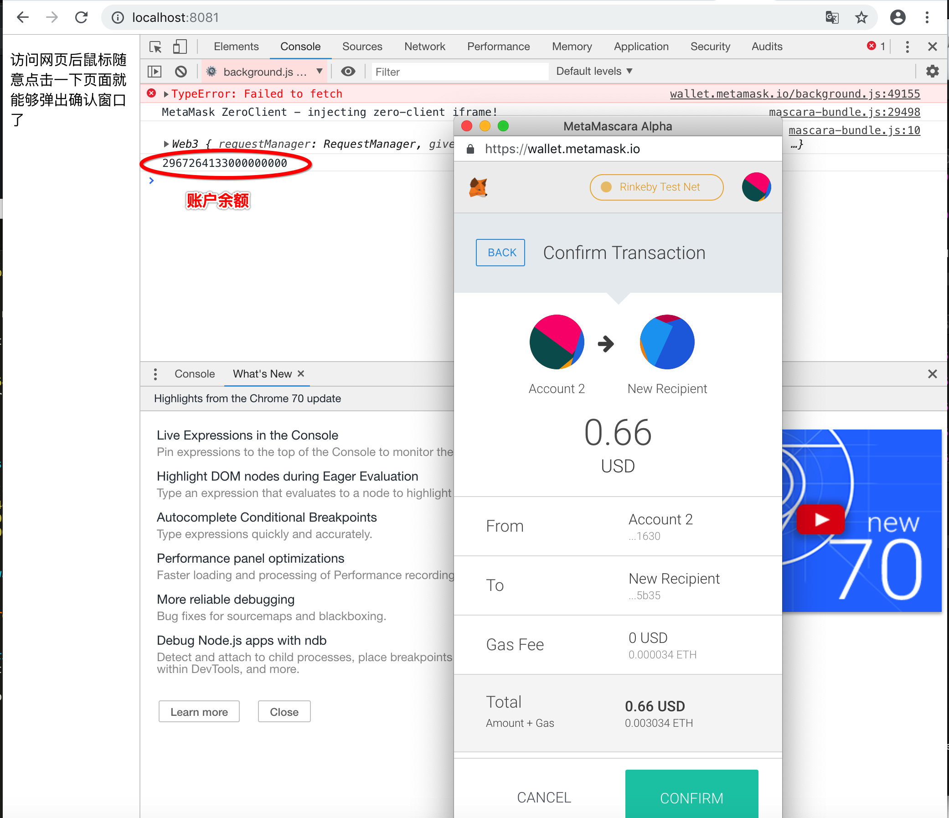Toggle the device toolbar icon
The image size is (949, 818).
(180, 47)
